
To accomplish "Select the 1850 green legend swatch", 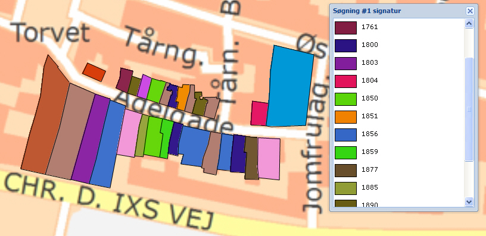I will (x=345, y=99).
